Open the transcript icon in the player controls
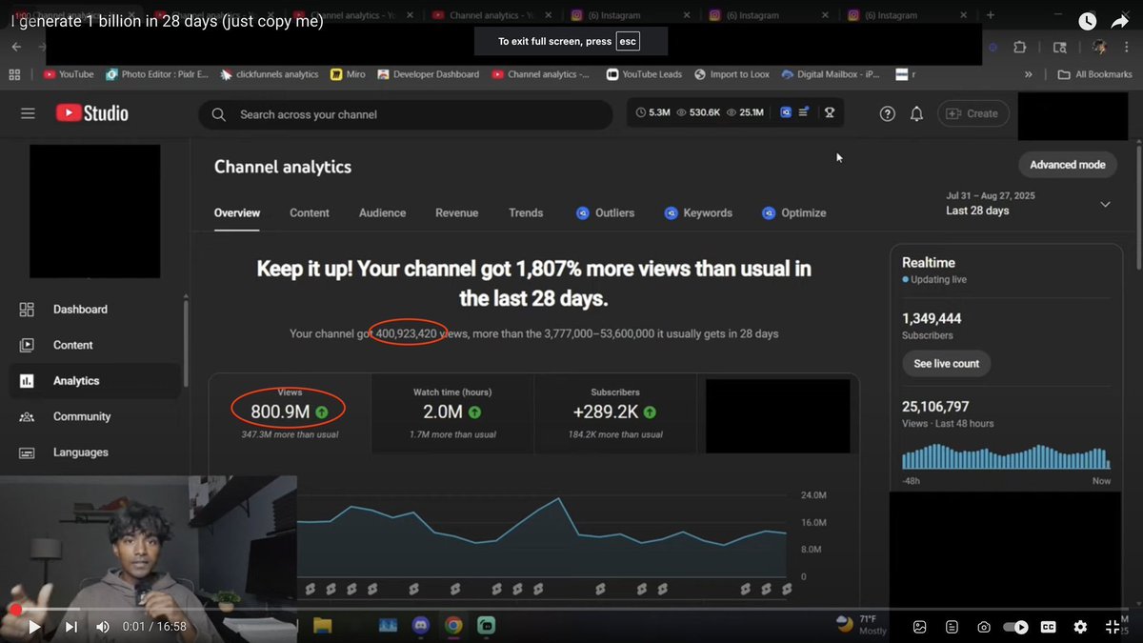This screenshot has height=643, width=1143. (x=952, y=627)
